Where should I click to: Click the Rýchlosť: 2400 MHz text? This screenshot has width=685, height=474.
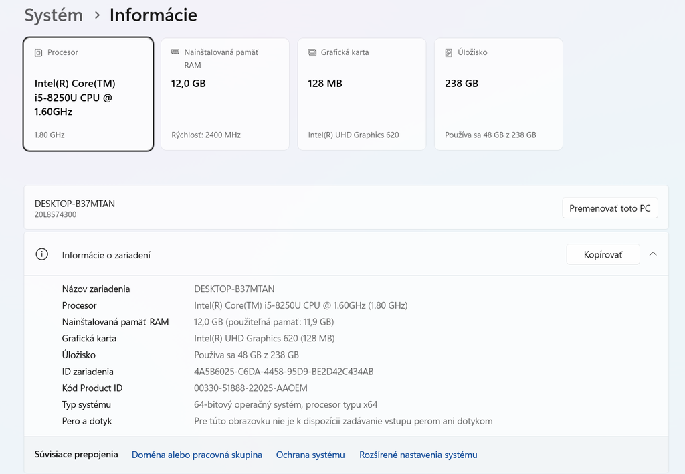(206, 135)
